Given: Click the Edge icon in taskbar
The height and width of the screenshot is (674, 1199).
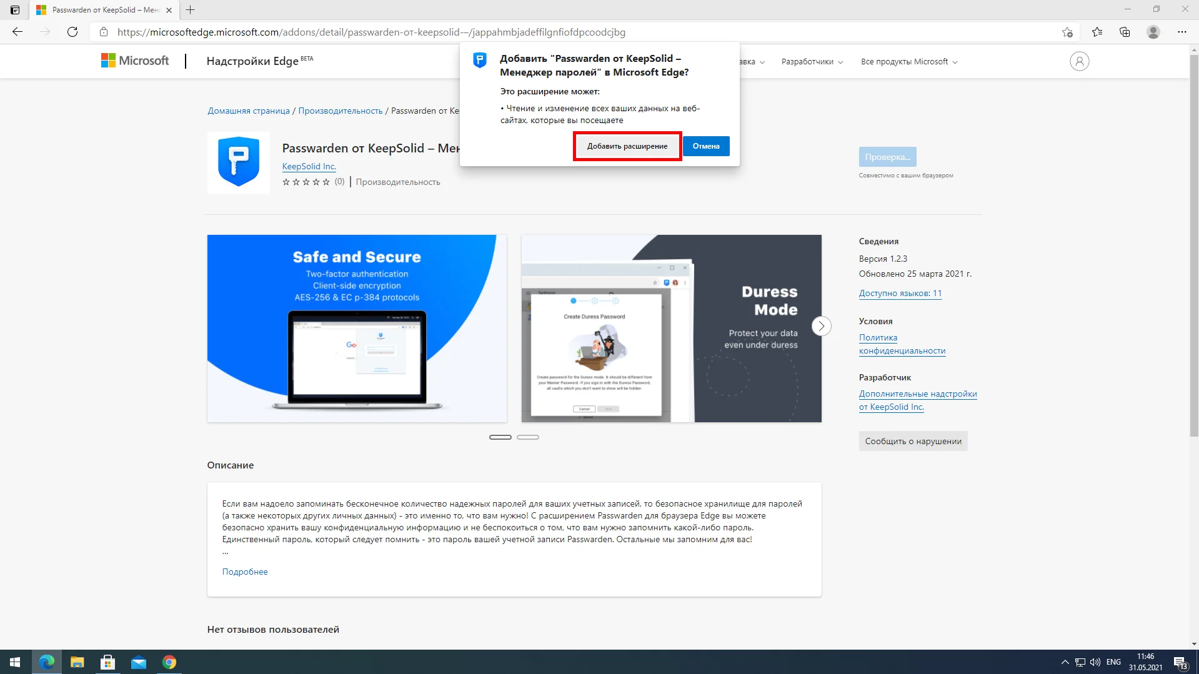Looking at the screenshot, I should pos(46,662).
